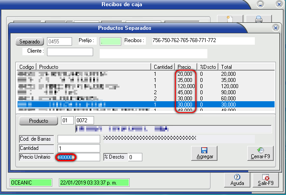The image size is (286, 195).
Task: Close the Productos Separados dialog
Action: click(x=275, y=28)
